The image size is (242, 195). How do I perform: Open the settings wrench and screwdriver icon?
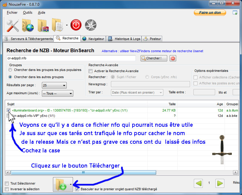tap(13, 26)
